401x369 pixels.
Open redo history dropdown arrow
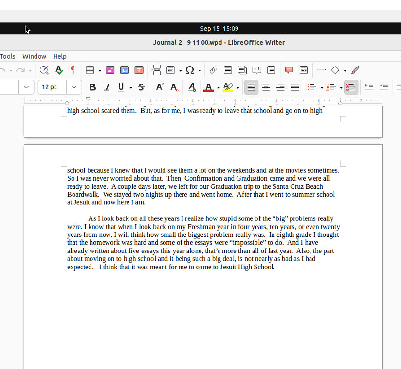(x=30, y=70)
